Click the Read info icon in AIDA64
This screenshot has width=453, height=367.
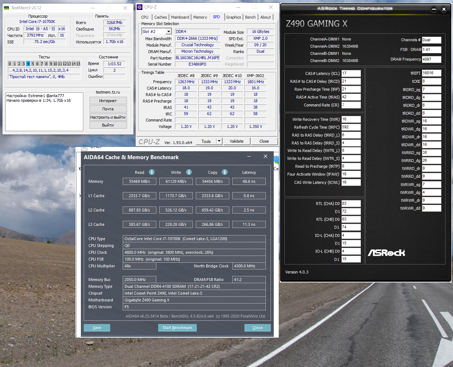click(x=152, y=172)
